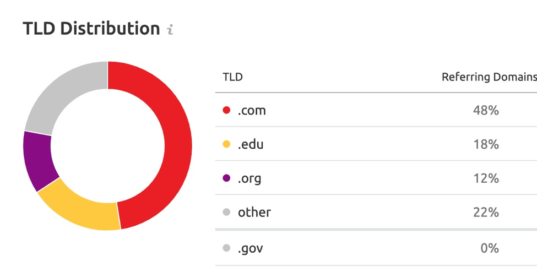Click the red .com legend dot
537x272 pixels.
[x=226, y=110]
